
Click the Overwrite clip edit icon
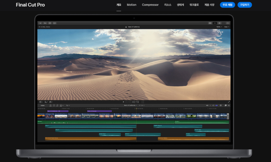(61, 105)
